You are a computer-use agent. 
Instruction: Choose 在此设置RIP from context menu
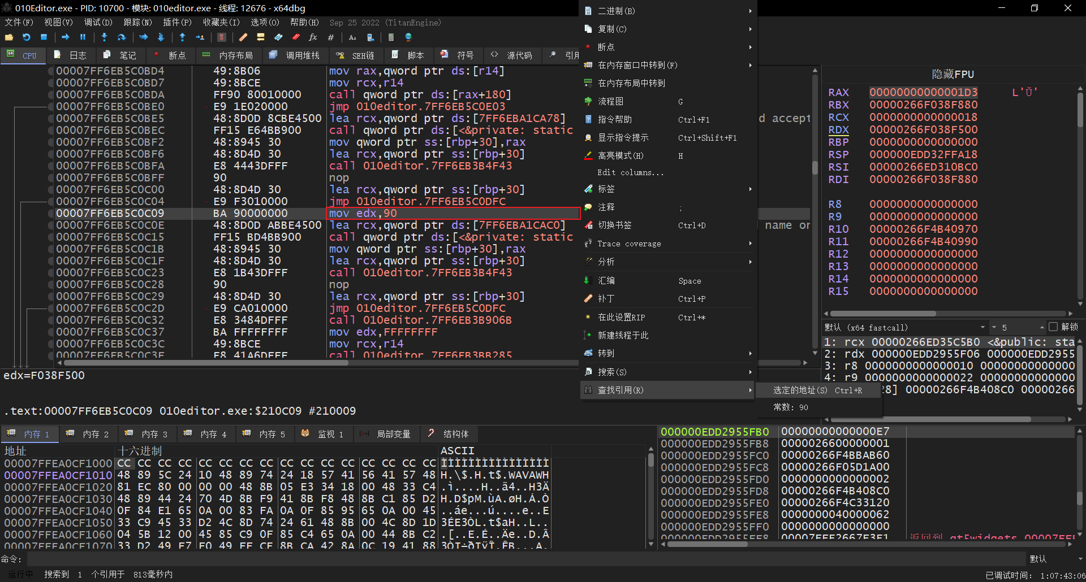point(622,318)
